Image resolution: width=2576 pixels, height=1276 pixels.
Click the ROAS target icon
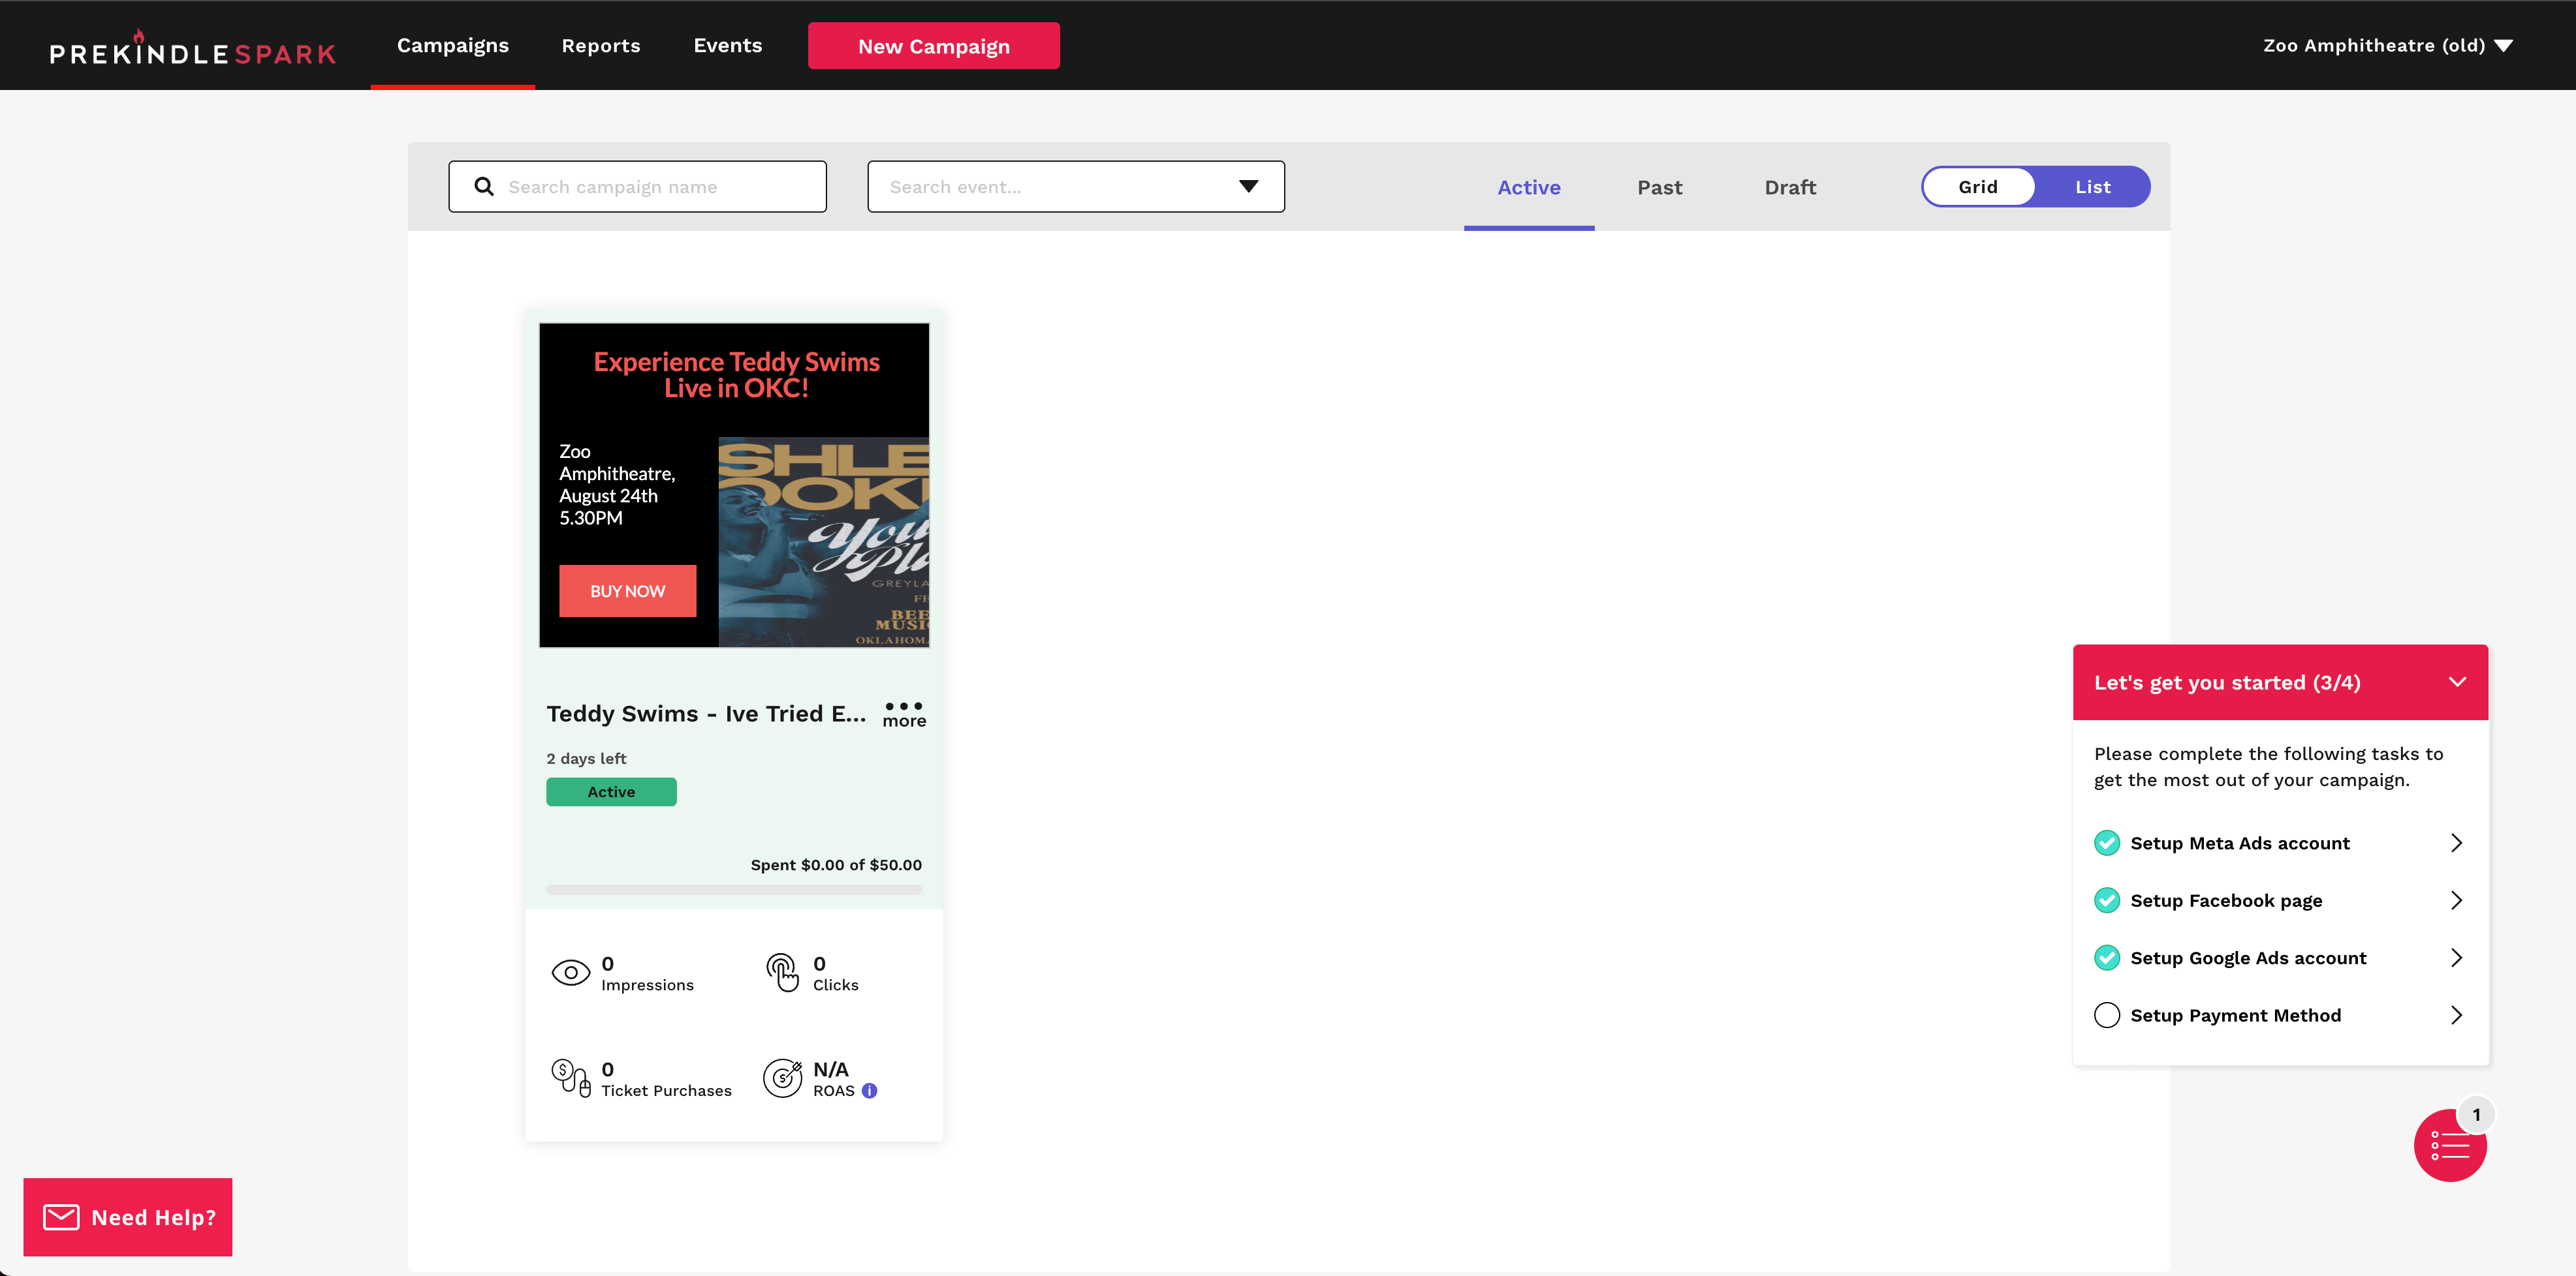coord(782,1078)
